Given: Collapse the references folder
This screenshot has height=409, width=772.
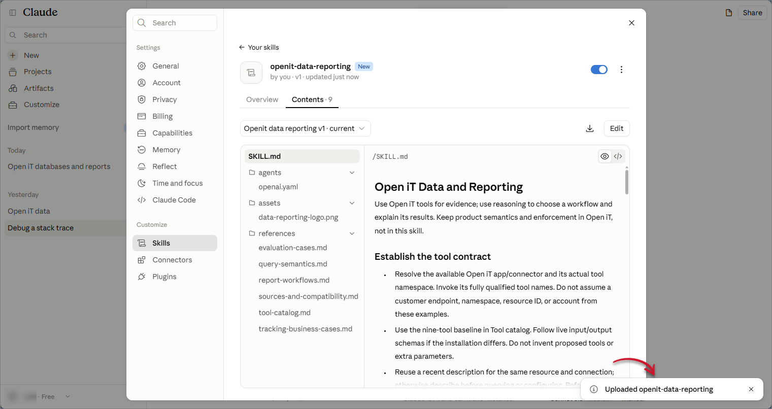Looking at the screenshot, I should [352, 233].
